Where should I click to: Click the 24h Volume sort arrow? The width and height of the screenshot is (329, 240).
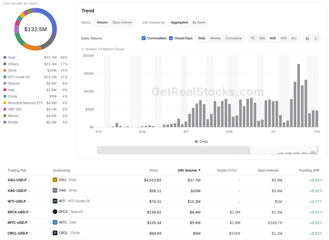pos(199,170)
